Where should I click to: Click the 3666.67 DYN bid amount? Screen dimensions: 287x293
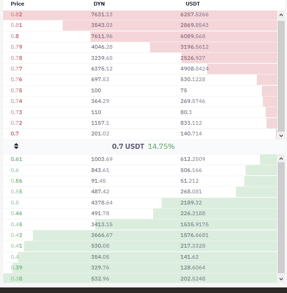coord(102,235)
